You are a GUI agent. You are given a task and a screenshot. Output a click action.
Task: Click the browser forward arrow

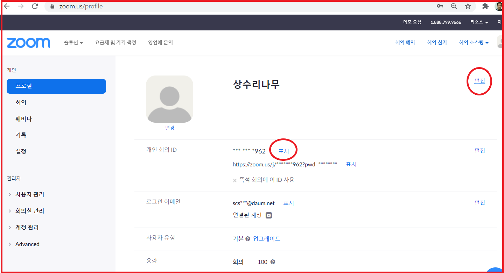(21, 6)
